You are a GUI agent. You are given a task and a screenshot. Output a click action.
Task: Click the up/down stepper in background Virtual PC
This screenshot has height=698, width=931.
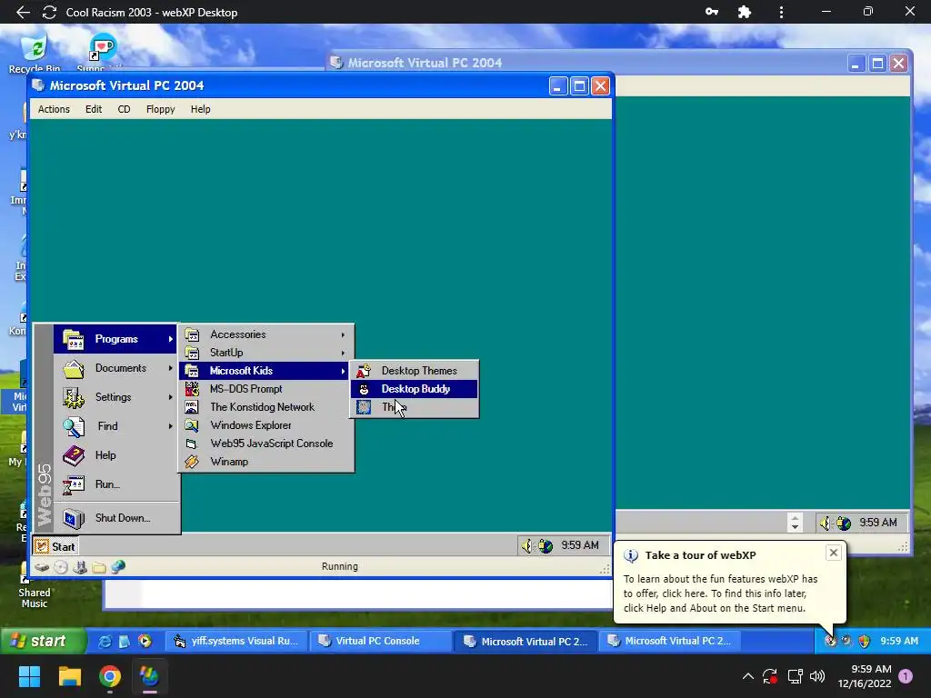pos(795,523)
